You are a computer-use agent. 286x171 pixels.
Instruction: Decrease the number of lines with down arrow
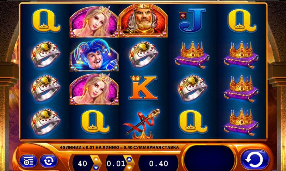[x=96, y=167]
